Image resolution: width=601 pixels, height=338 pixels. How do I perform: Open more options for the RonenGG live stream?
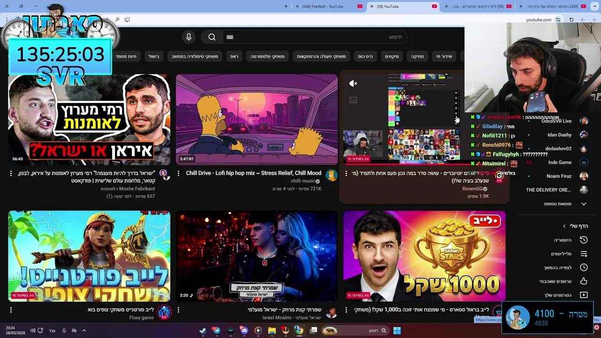coord(346,174)
